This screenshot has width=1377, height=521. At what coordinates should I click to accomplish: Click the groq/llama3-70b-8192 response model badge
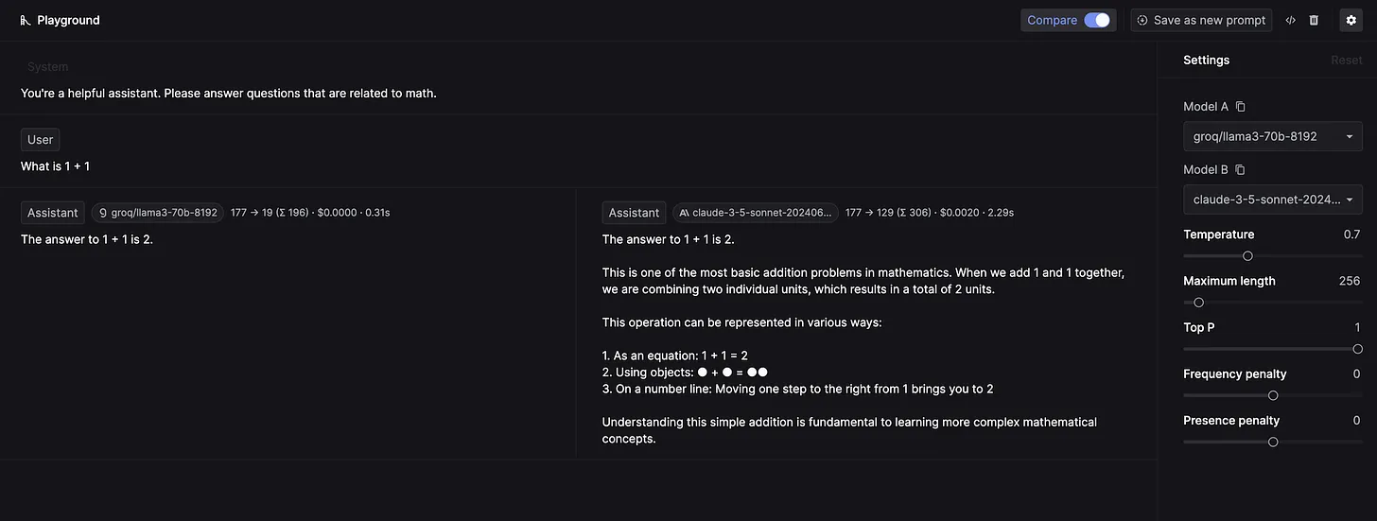[x=158, y=213]
